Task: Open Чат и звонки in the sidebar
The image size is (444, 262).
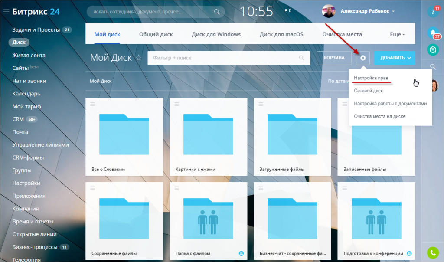Action: (29, 81)
